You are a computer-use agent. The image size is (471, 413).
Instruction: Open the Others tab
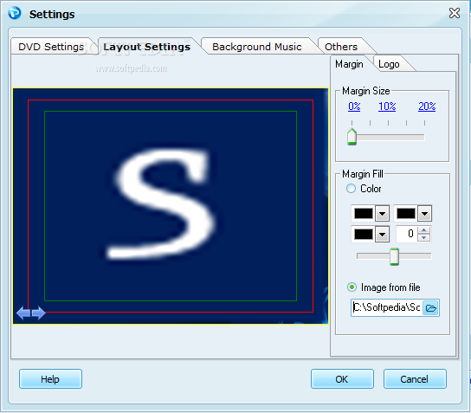point(341,47)
